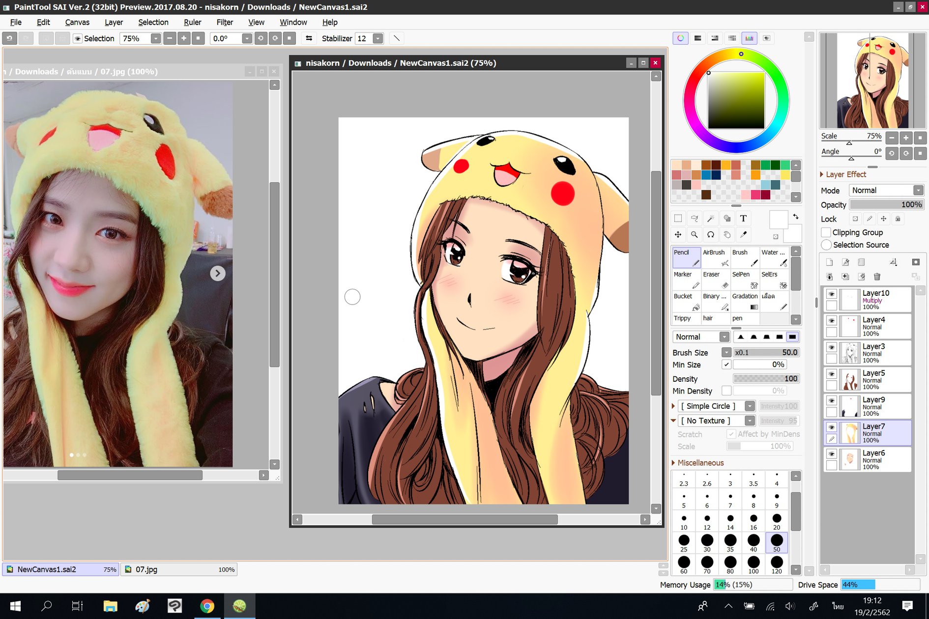Image resolution: width=929 pixels, height=619 pixels.
Task: Show the color wheel panel
Action: tap(680, 38)
